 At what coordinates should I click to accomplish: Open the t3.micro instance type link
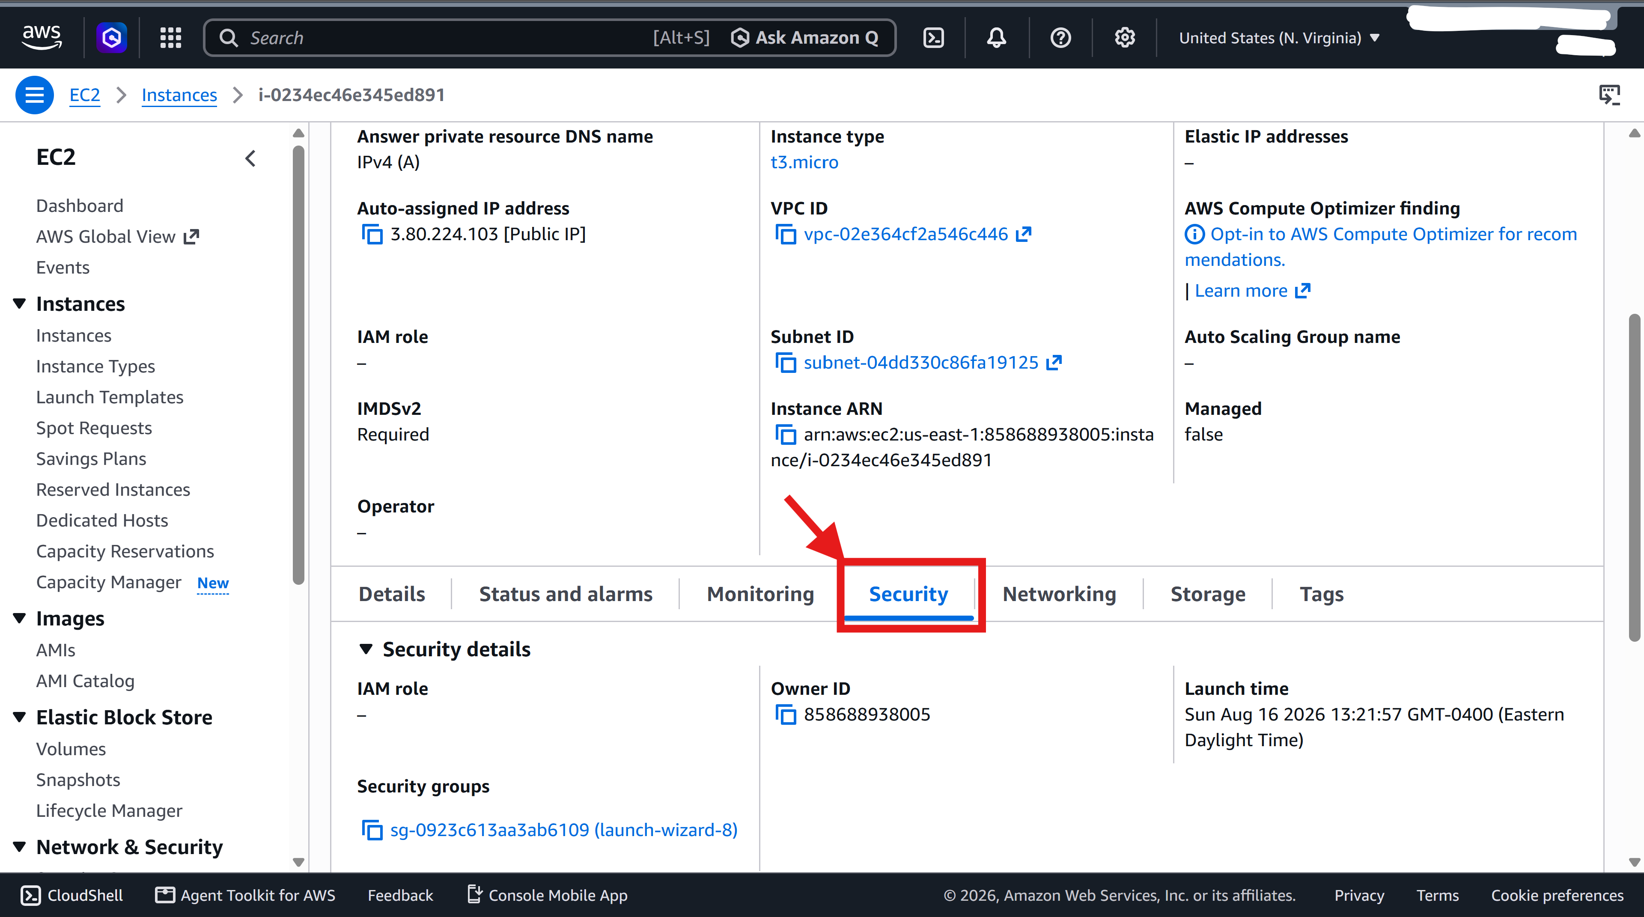(x=804, y=162)
